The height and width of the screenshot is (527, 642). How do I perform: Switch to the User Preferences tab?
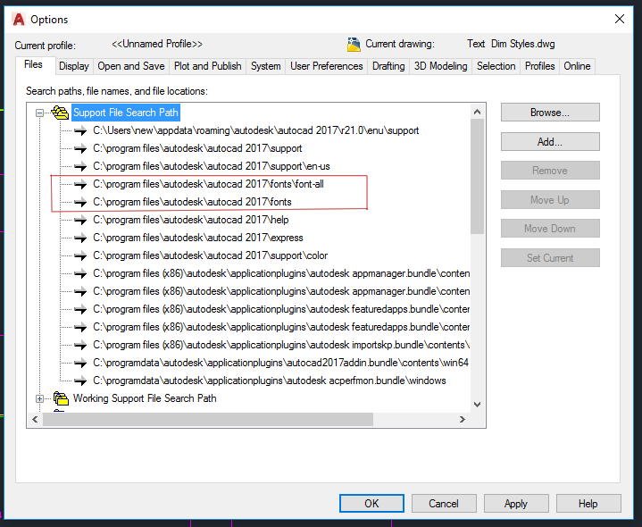[x=326, y=66]
